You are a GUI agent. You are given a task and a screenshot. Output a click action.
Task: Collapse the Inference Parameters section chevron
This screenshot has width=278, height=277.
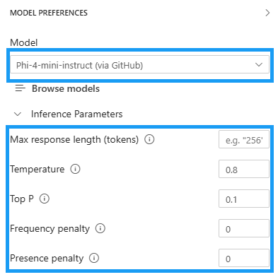[x=18, y=114]
